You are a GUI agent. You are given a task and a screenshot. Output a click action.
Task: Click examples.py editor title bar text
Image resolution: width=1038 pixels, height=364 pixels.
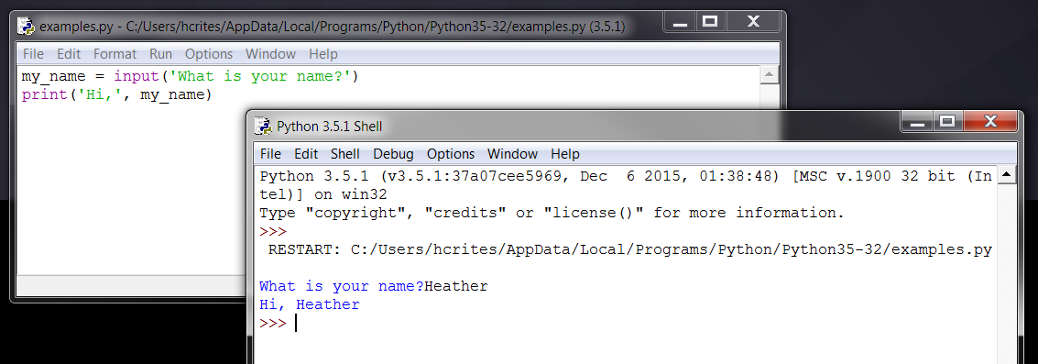332,28
